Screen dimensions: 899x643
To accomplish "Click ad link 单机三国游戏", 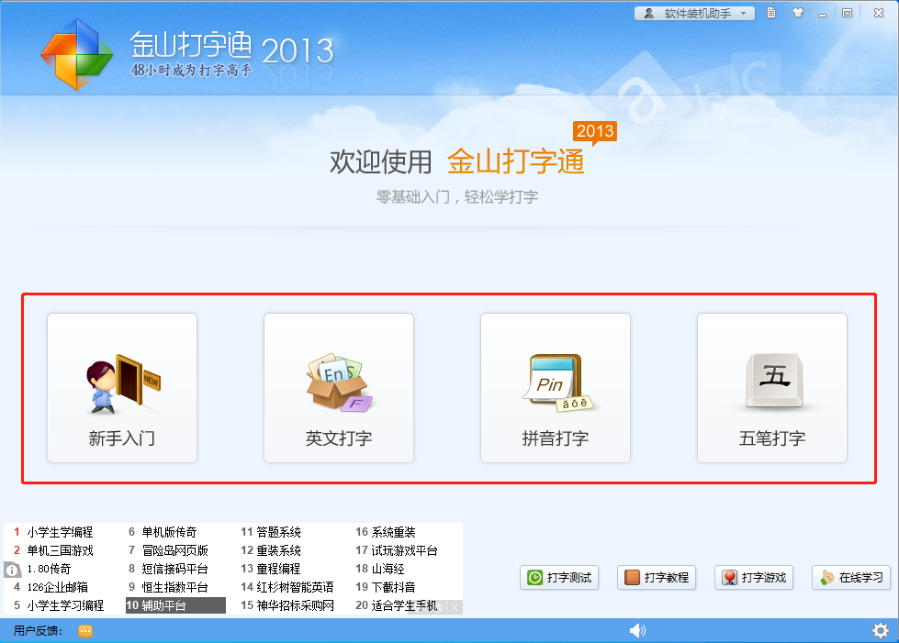I will pyautogui.click(x=60, y=550).
